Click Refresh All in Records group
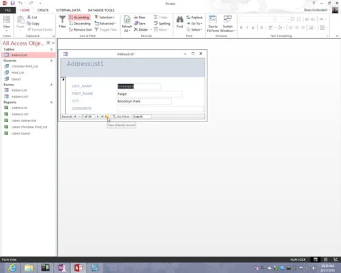 point(127,24)
